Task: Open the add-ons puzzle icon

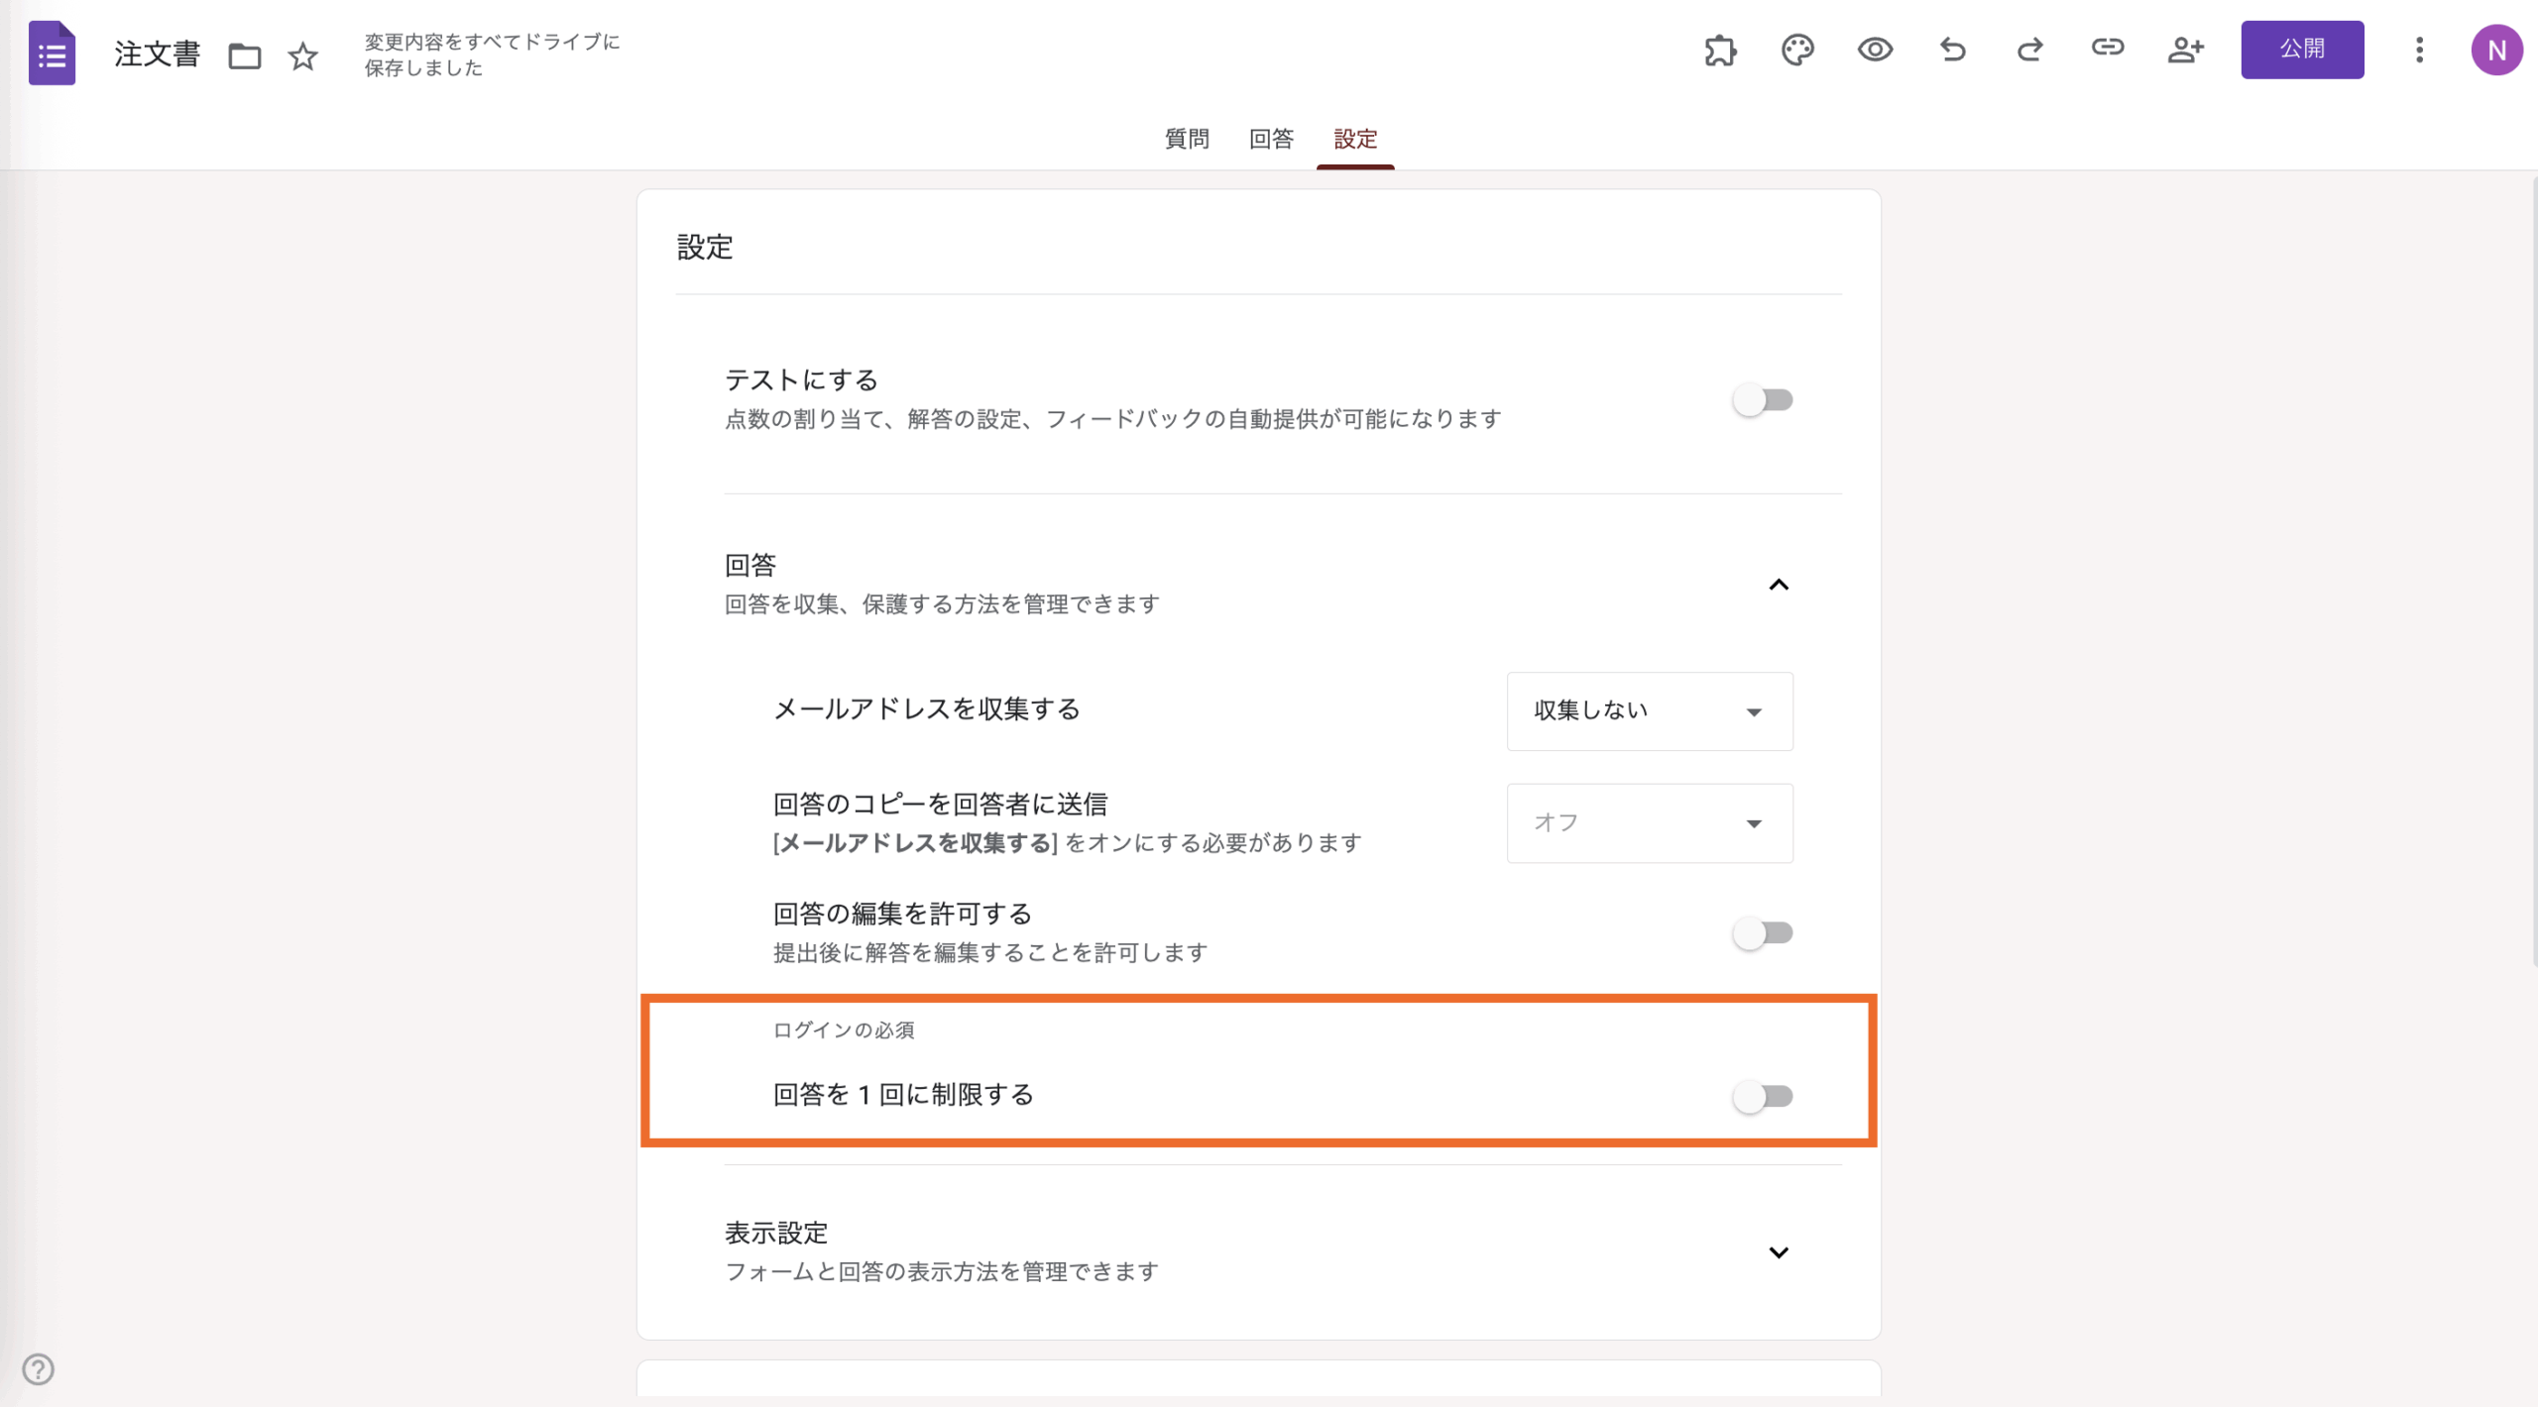Action: [1720, 50]
